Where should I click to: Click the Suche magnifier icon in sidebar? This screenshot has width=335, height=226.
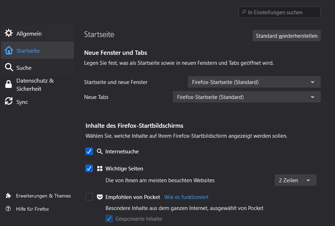pos(9,68)
